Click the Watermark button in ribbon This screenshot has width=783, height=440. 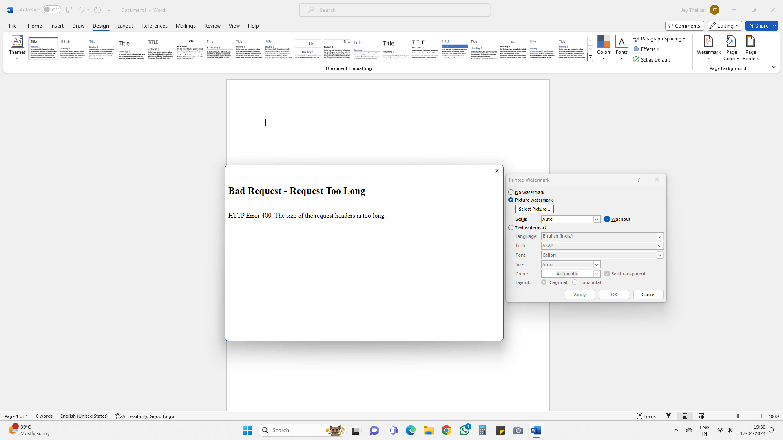pos(708,48)
